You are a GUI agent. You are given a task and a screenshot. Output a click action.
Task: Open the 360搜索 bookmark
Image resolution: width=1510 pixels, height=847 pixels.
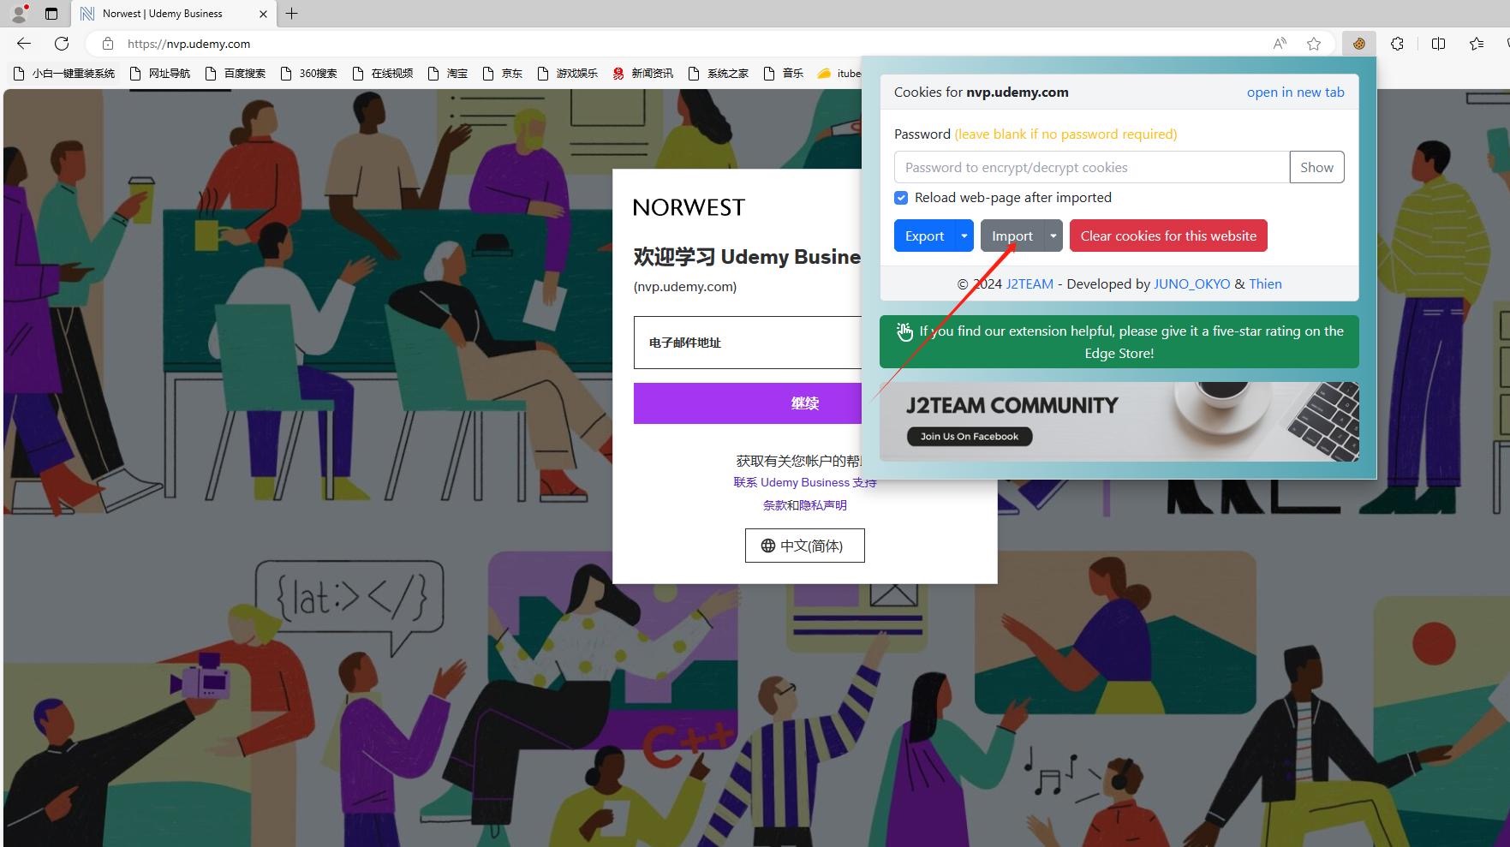[309, 74]
